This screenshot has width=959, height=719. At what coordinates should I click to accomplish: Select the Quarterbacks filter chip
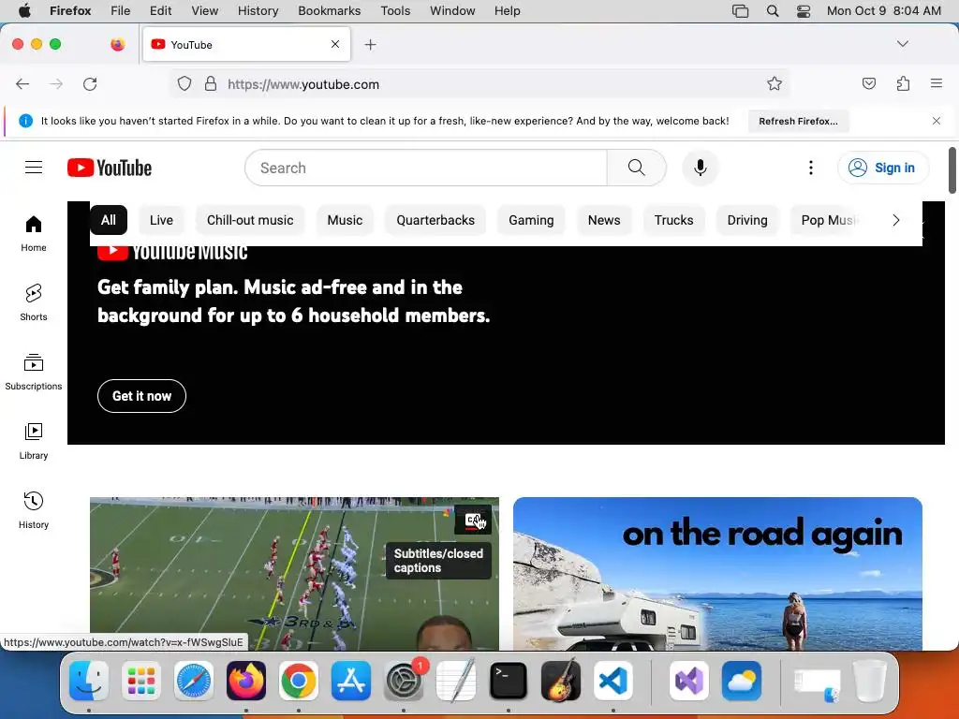pyautogui.click(x=435, y=220)
